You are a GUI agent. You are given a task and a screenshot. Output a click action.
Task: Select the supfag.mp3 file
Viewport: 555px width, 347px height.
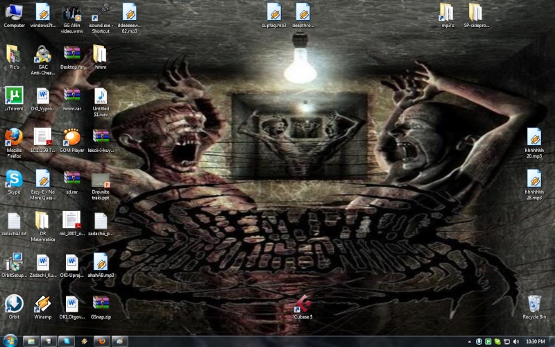pos(274,16)
